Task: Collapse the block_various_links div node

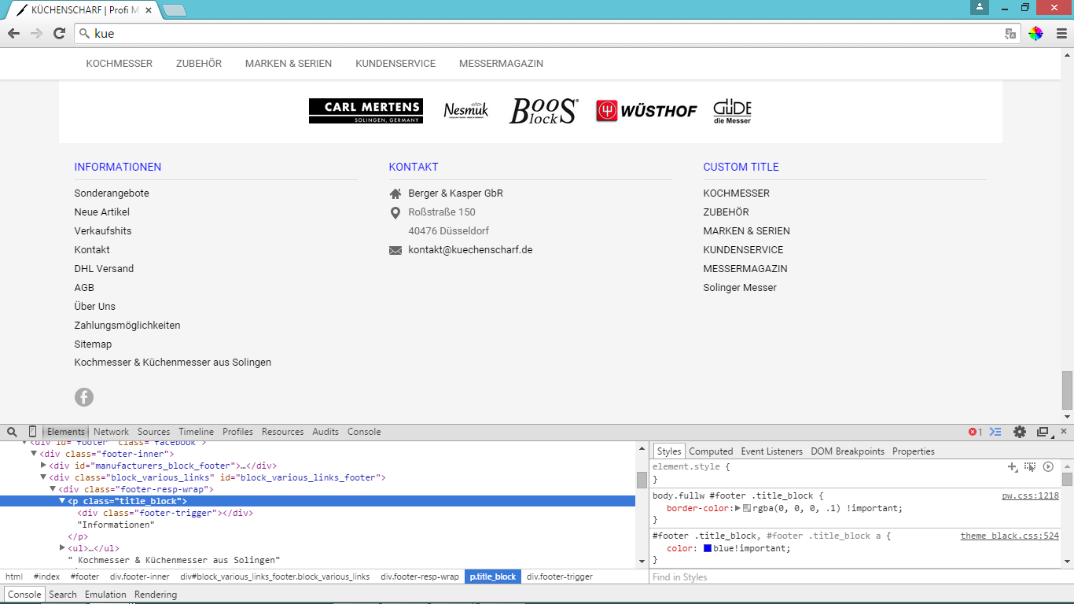Action: [x=43, y=477]
